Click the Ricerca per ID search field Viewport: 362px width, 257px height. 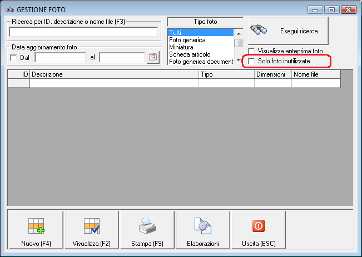pyautogui.click(x=83, y=32)
